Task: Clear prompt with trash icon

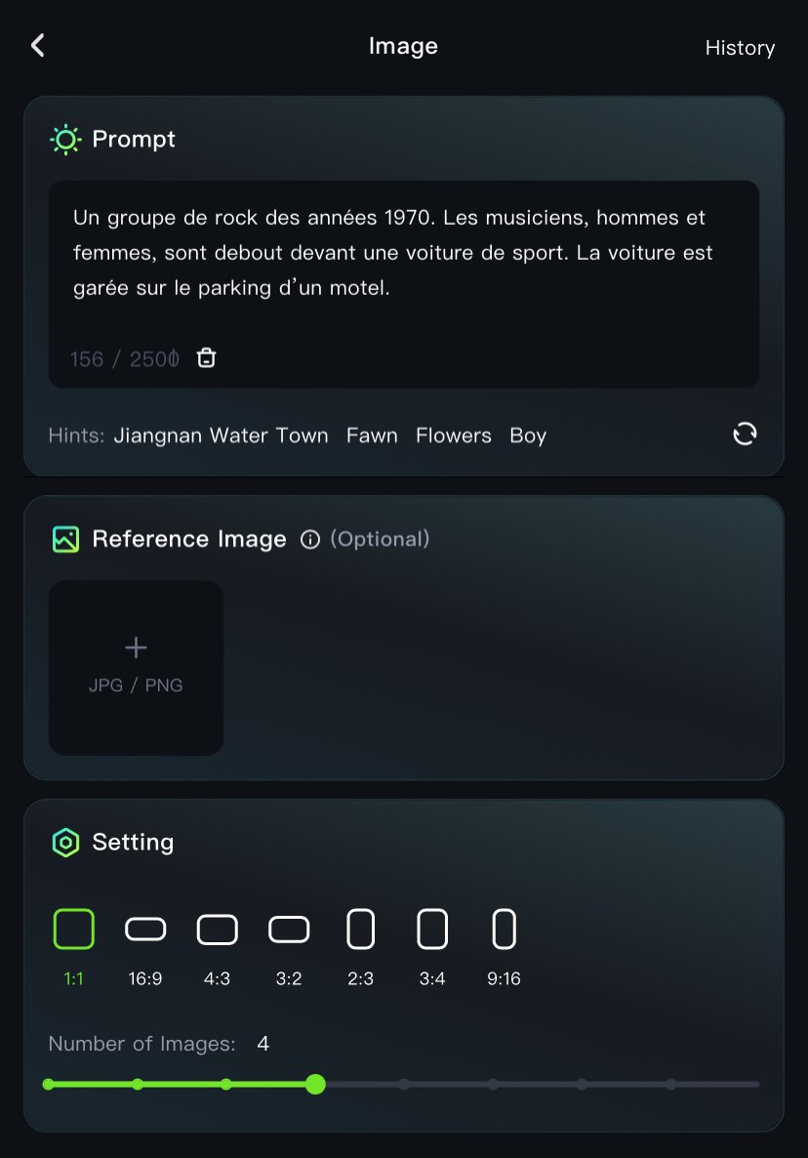Action: tap(206, 358)
